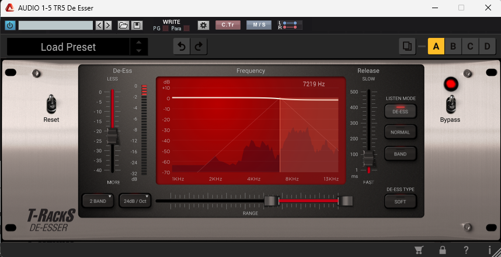The width and height of the screenshot is (501, 257).
Task: Select preset slot A
Action: pos(436,47)
